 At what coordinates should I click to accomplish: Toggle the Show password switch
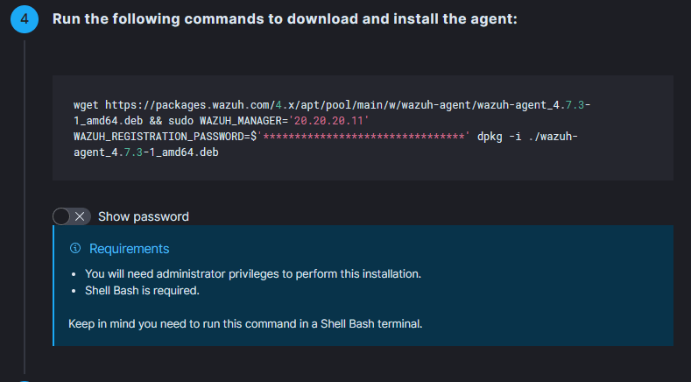point(71,216)
